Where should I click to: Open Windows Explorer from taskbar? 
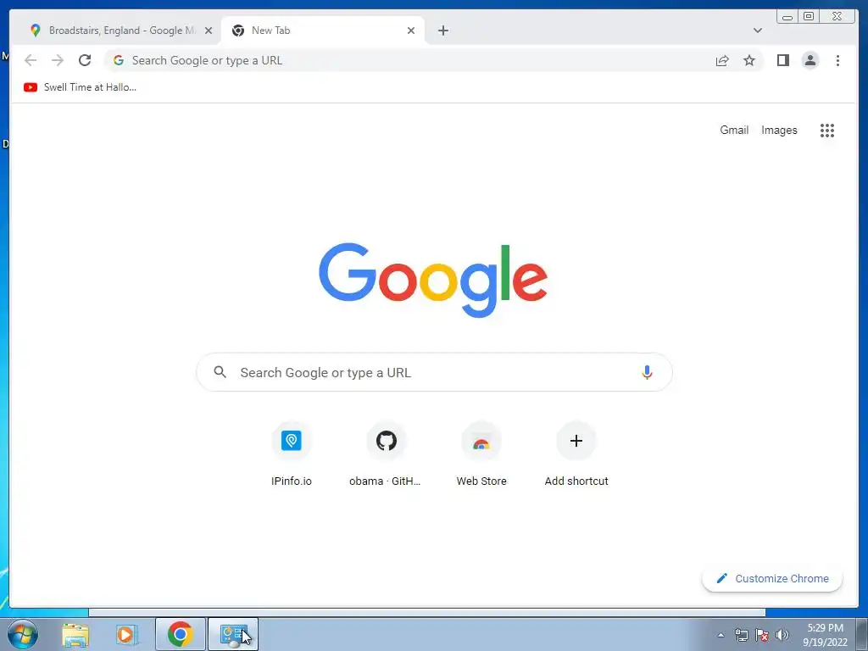tap(75, 634)
